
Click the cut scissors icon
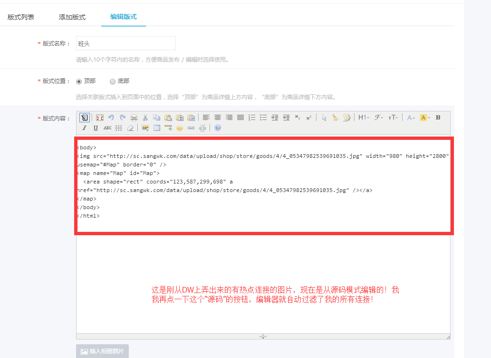tap(145, 118)
